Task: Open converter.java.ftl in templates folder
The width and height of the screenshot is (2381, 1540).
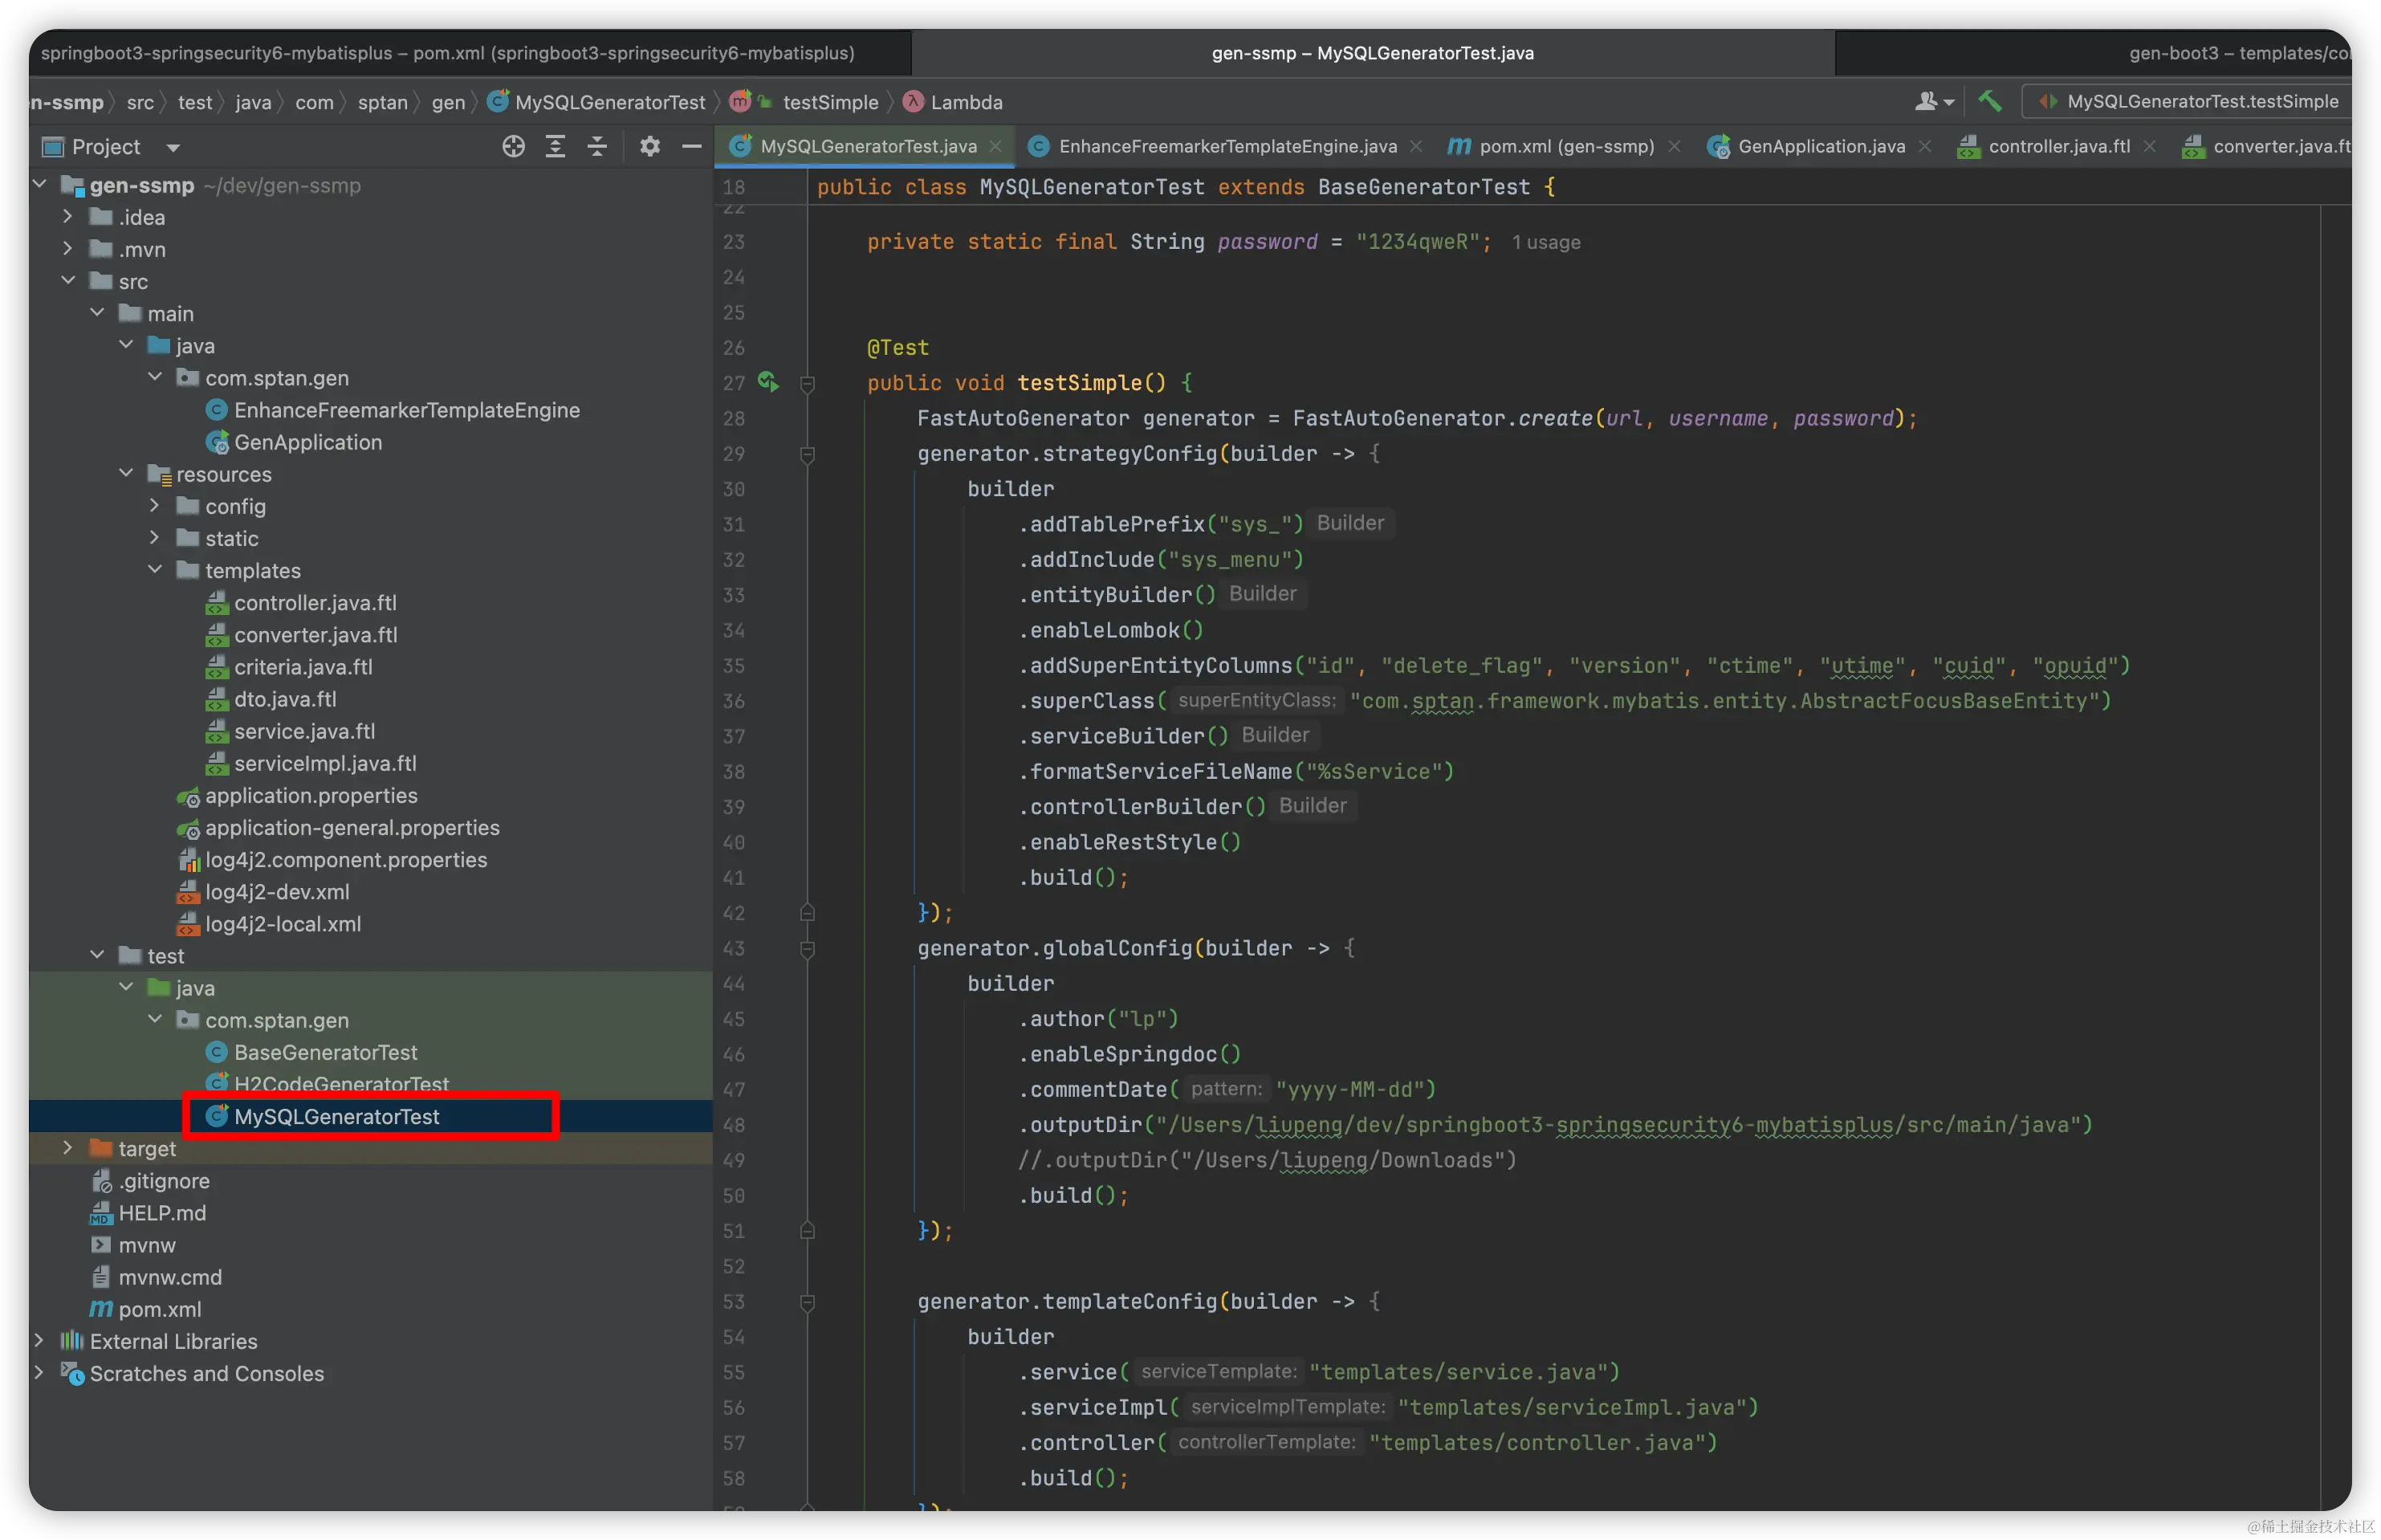Action: [315, 635]
